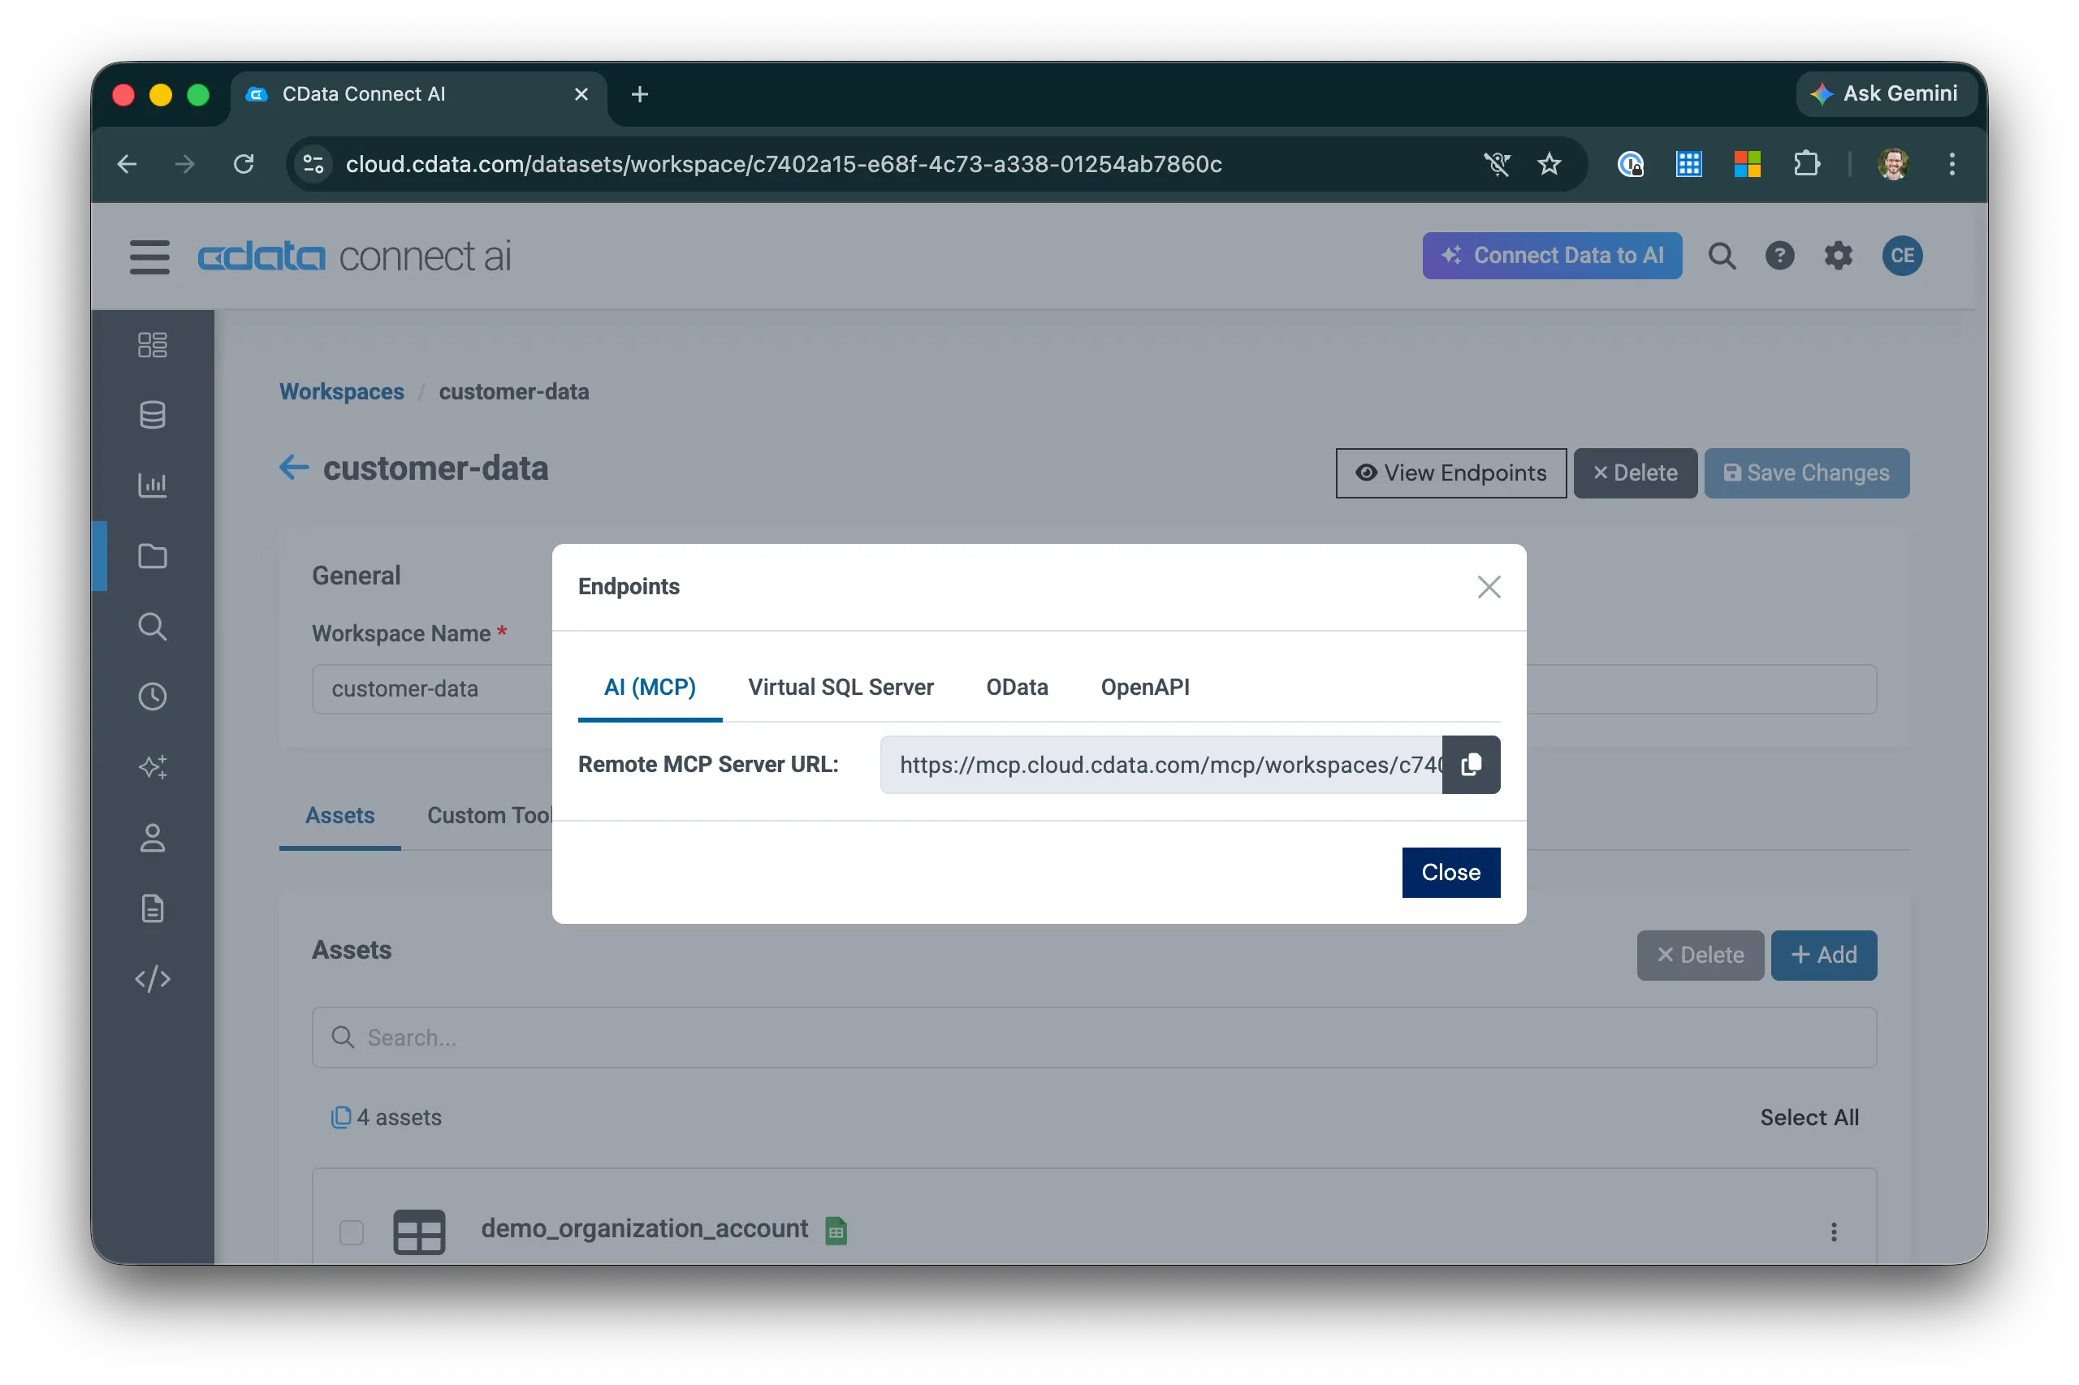Open the code/API sidebar panel
The width and height of the screenshot is (2079, 1385).
click(152, 979)
